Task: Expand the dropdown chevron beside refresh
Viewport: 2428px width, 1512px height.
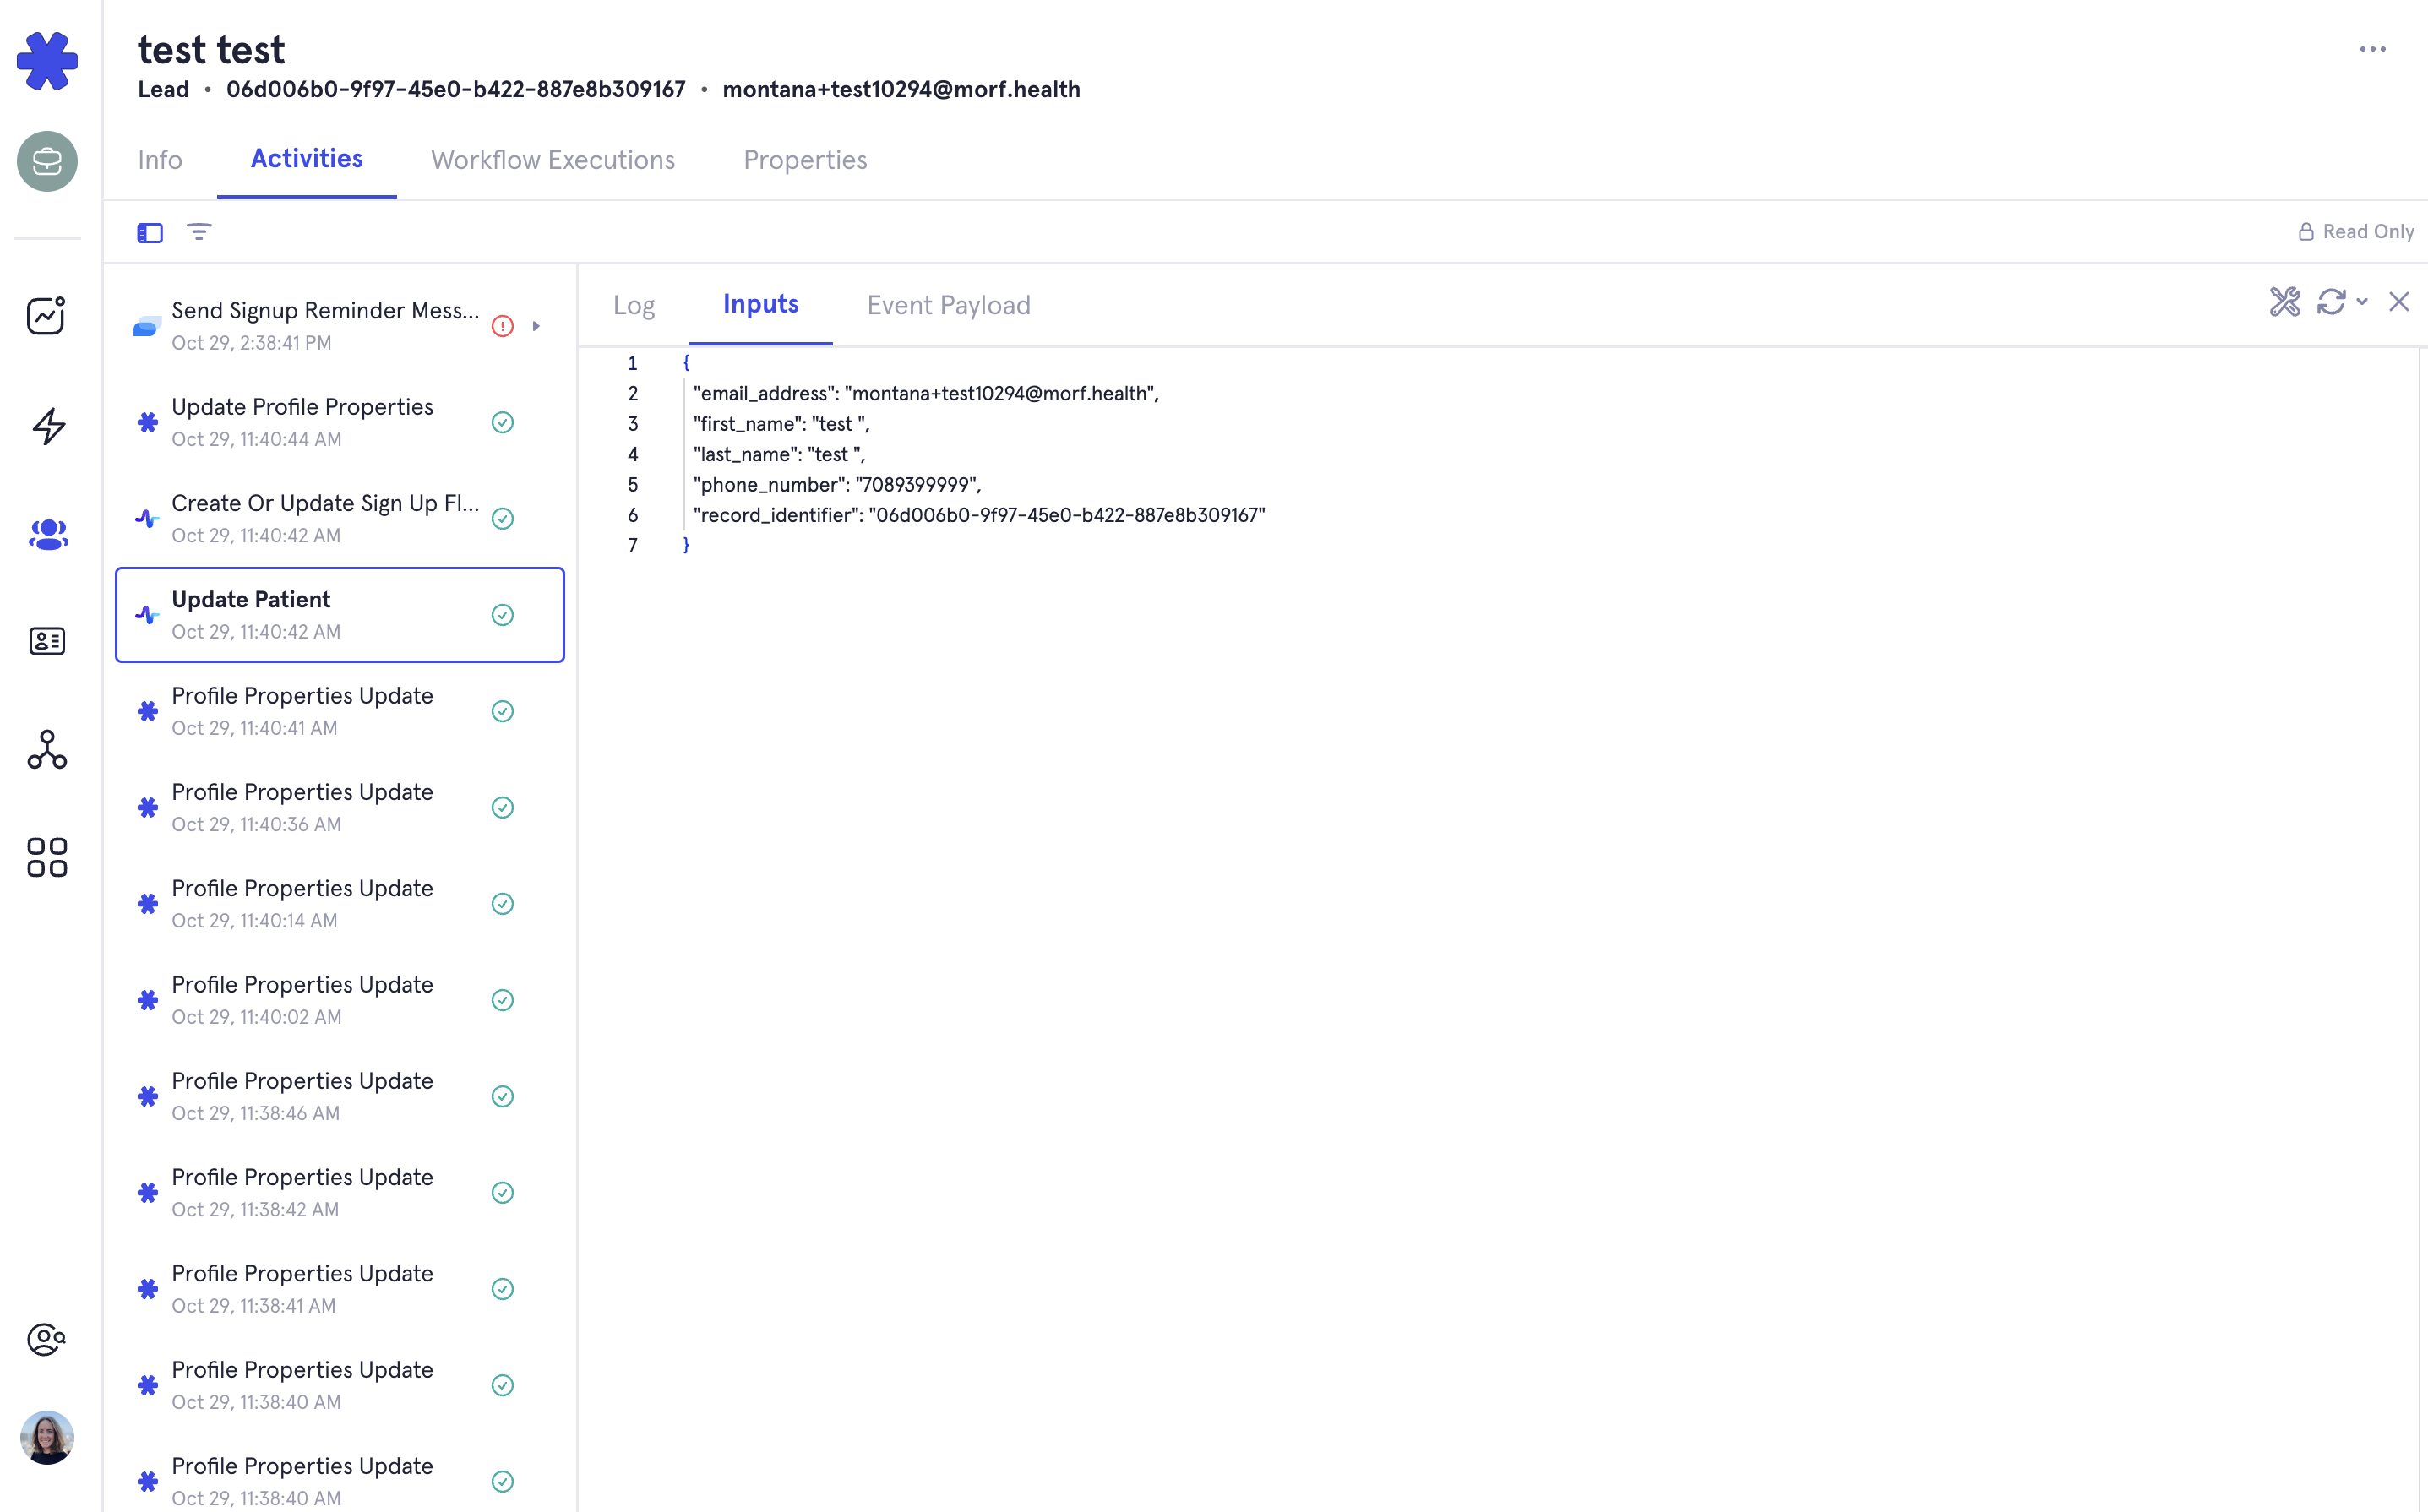Action: click(x=2362, y=302)
